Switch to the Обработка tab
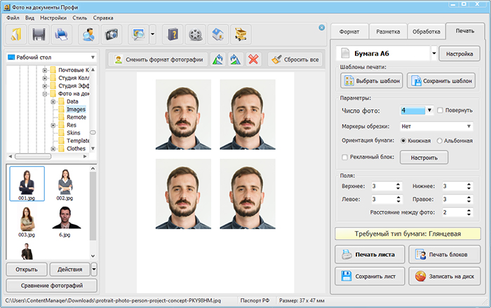The width and height of the screenshot is (491, 308). [426, 31]
